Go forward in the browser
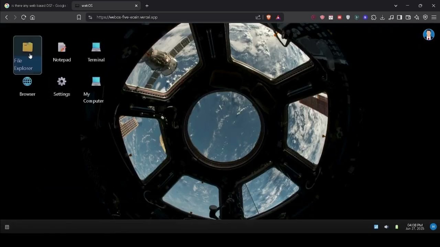The width and height of the screenshot is (440, 247). 15,17
